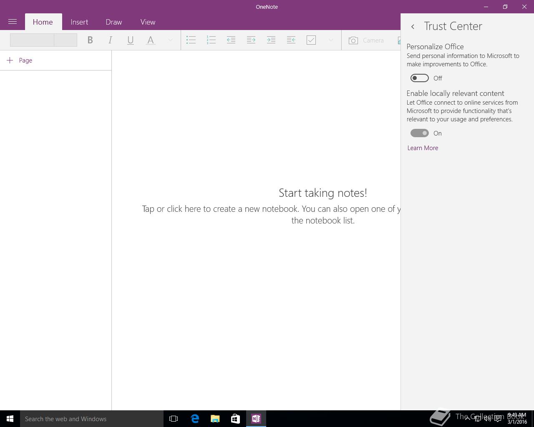Select the OneNote taskbar icon
The width and height of the screenshot is (534, 427).
pyautogui.click(x=256, y=419)
